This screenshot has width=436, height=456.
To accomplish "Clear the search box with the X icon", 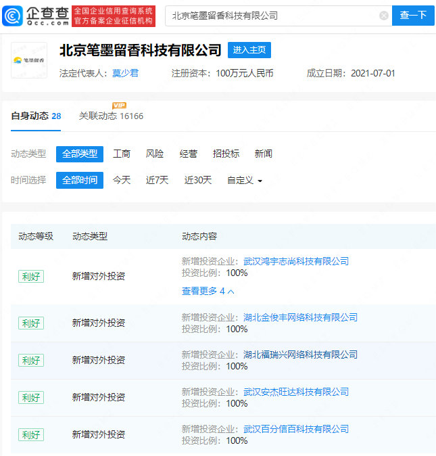I will click(384, 16).
